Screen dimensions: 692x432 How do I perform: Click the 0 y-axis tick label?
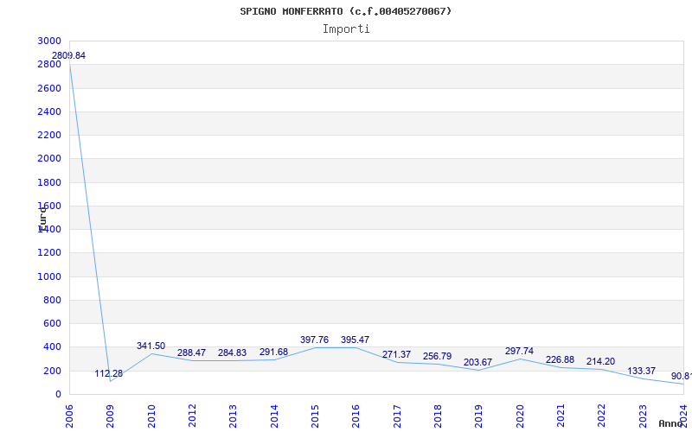click(58, 394)
